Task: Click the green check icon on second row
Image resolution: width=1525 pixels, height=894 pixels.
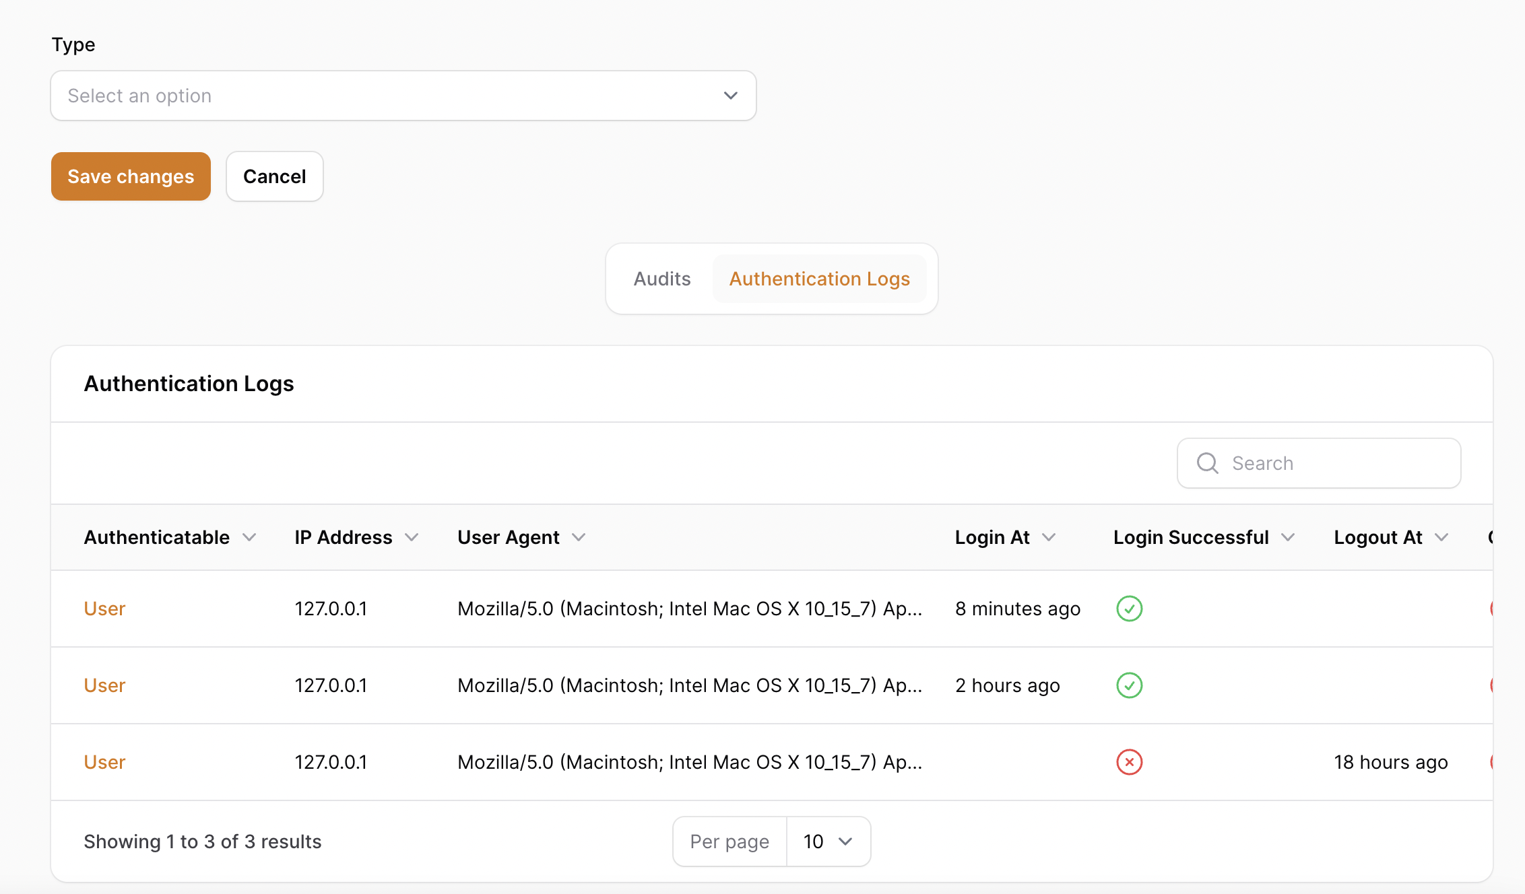Action: point(1129,685)
